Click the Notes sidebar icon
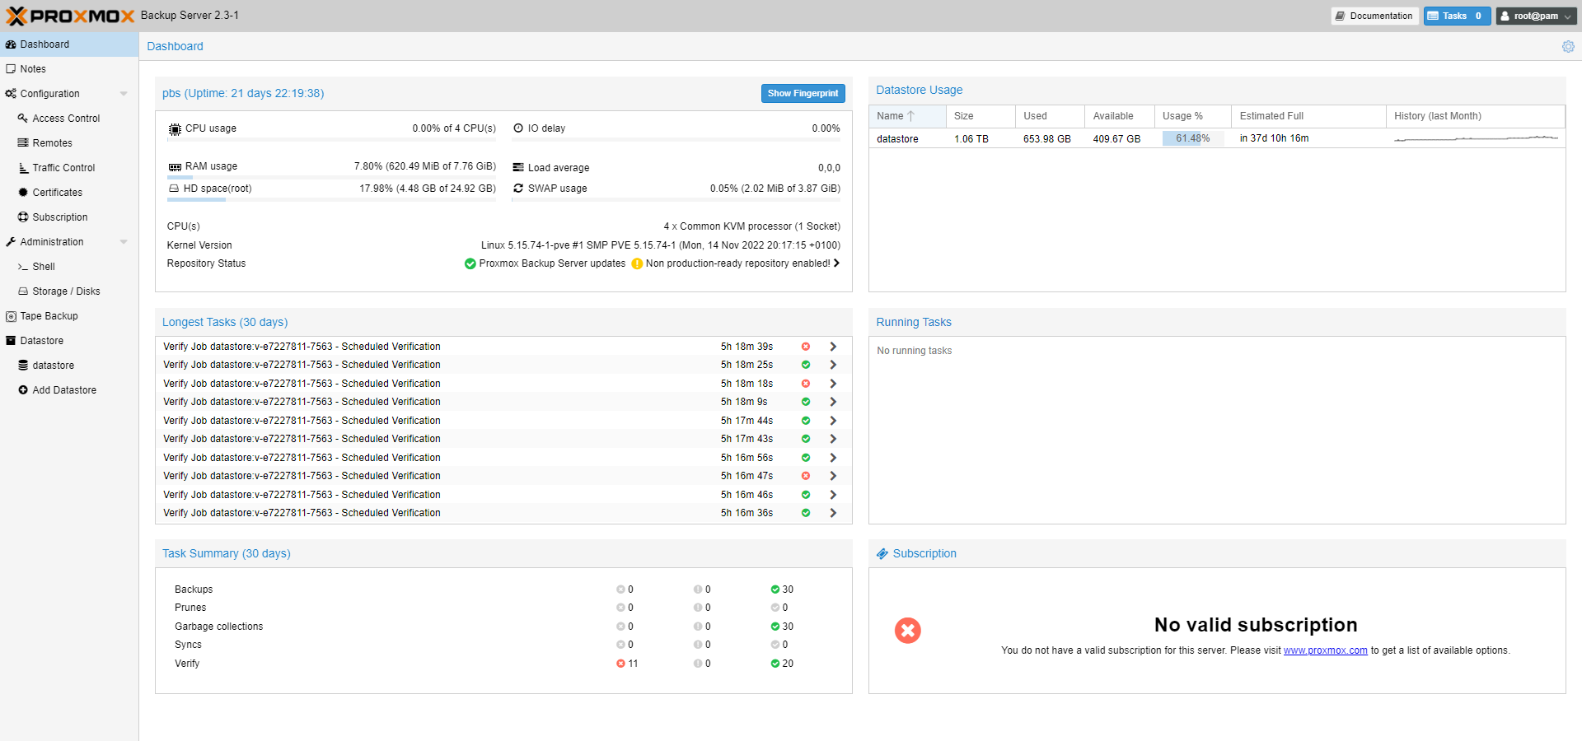 tap(11, 69)
